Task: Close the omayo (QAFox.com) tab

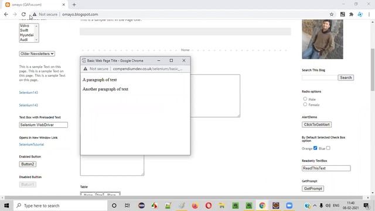Action: coord(64,5)
